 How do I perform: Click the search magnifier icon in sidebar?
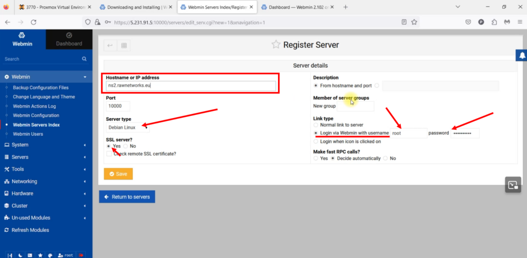click(84, 59)
